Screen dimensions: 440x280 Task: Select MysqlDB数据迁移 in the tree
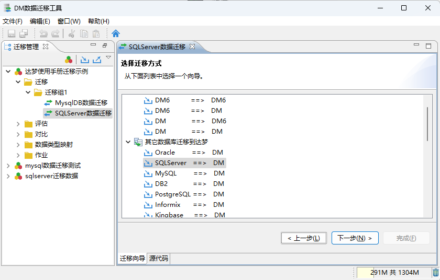[x=81, y=103]
